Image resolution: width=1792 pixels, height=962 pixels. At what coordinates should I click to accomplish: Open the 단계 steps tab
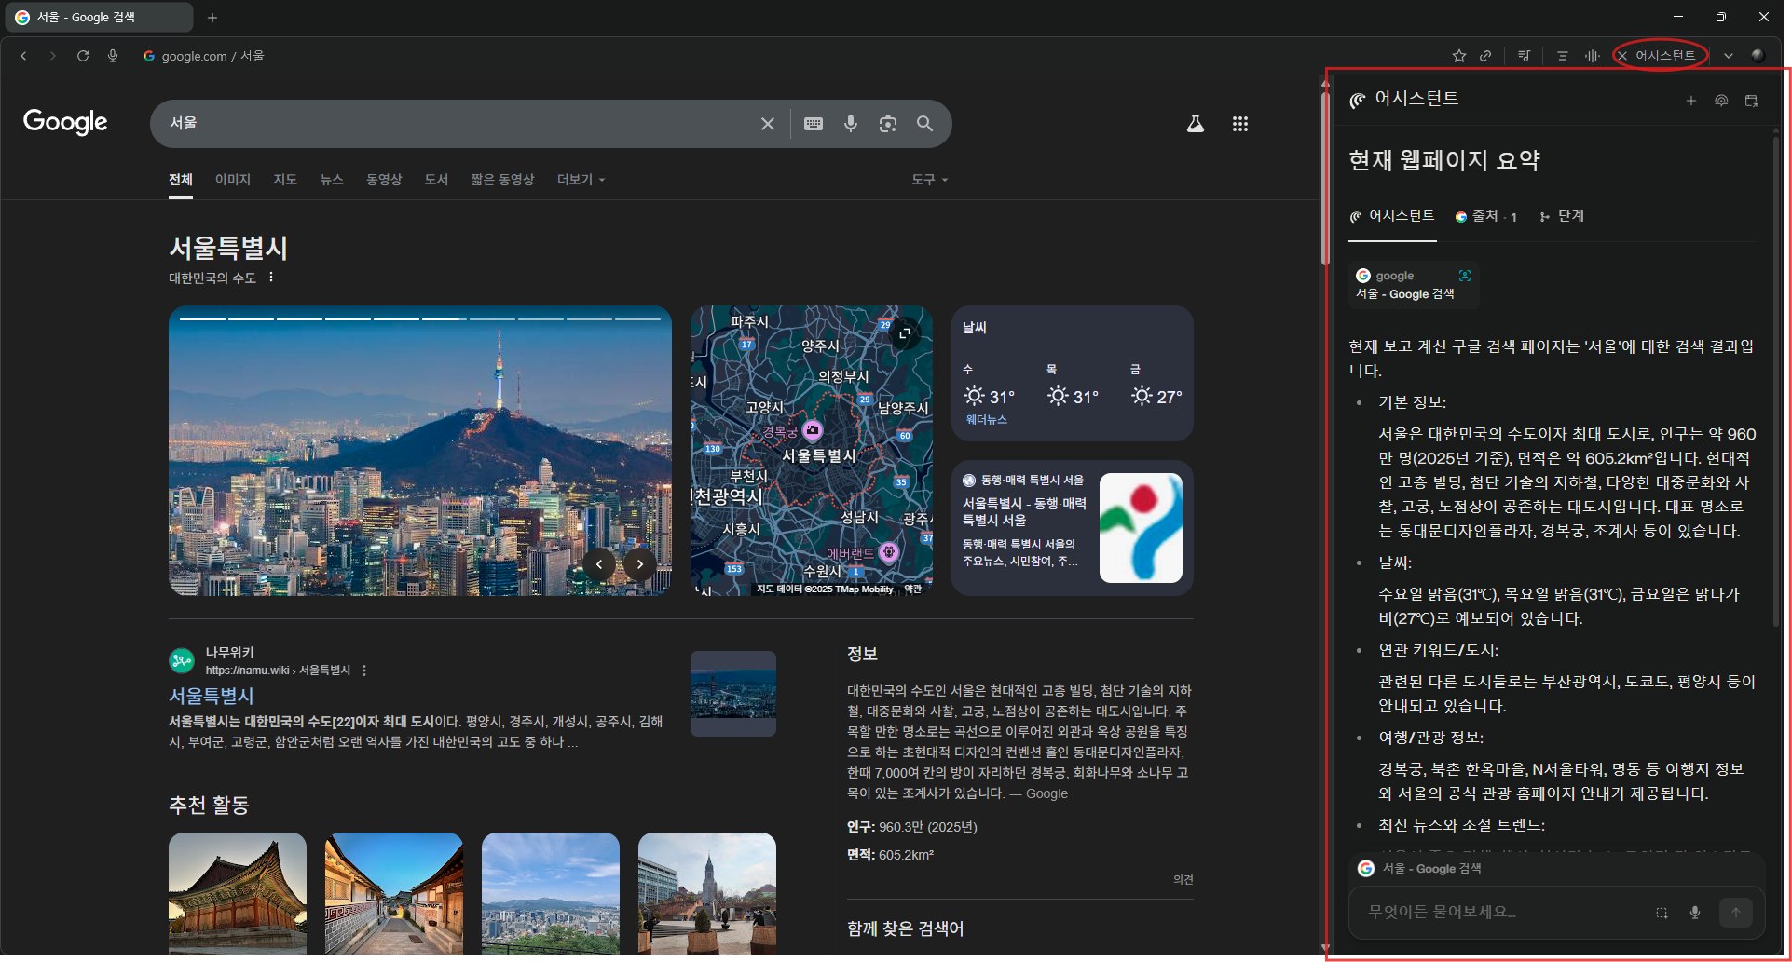point(1562,216)
